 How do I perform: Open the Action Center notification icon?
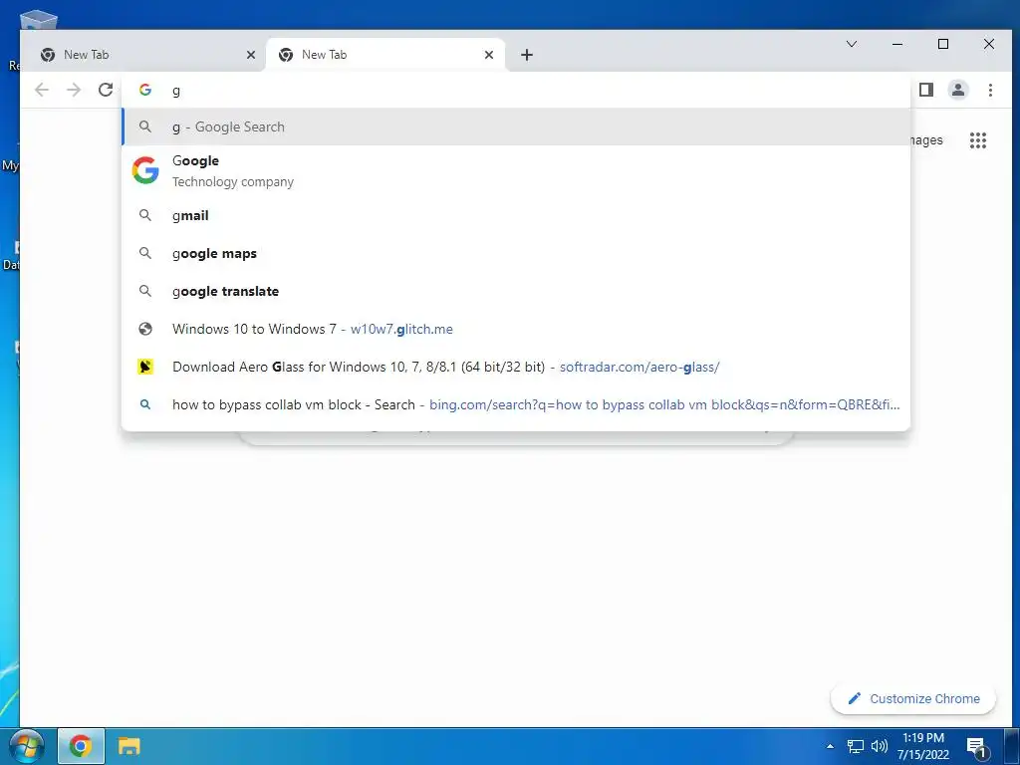point(977,747)
